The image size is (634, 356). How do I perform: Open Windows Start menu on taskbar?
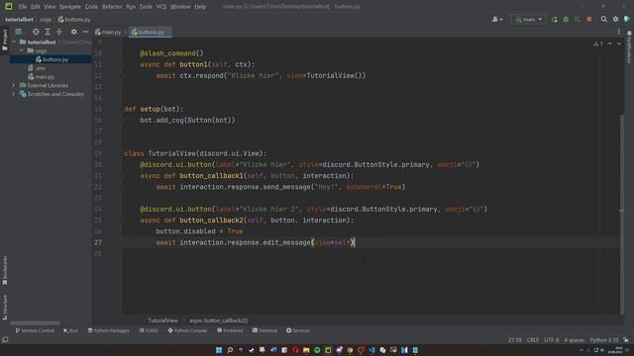[x=219, y=350]
